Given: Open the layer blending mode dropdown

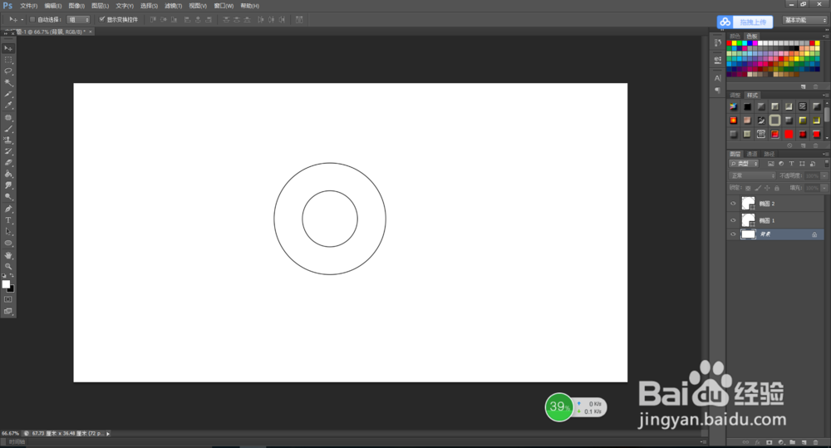Looking at the screenshot, I should 752,175.
